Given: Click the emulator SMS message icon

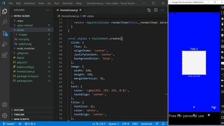Looking at the screenshot, I should tap(223, 63).
